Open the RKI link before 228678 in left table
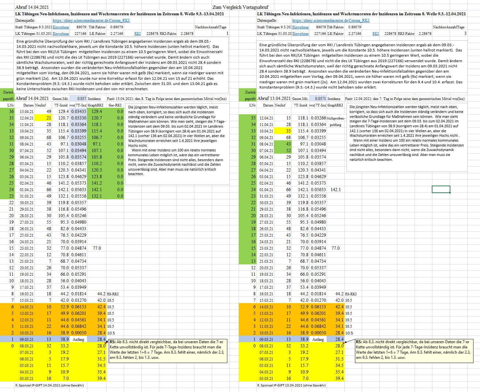The height and width of the screenshot is (392, 480). tap(137, 34)
